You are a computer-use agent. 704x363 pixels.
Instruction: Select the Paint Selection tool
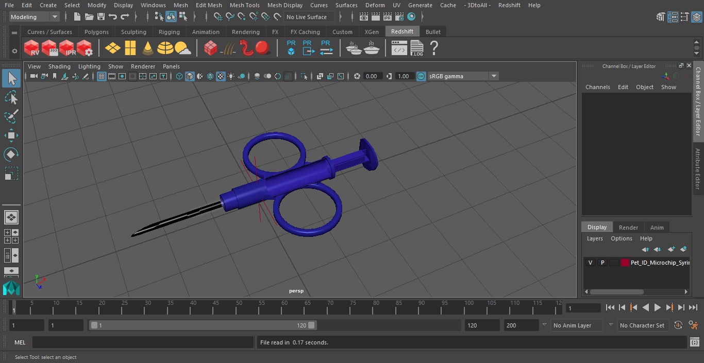pyautogui.click(x=11, y=116)
